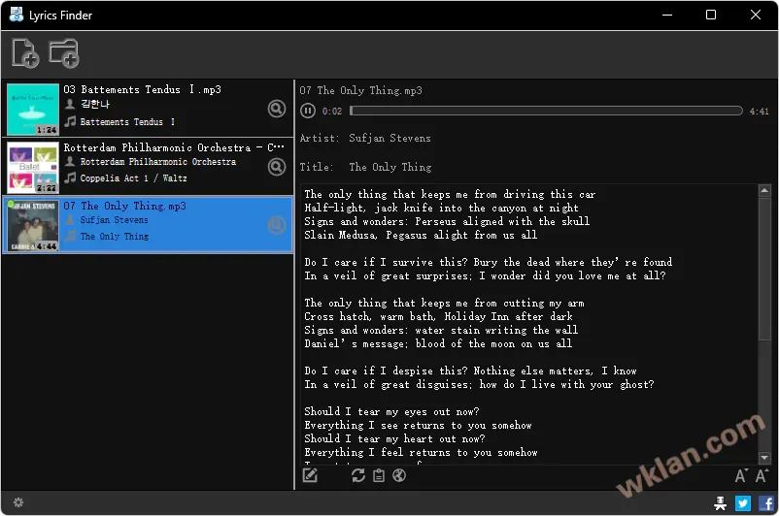Select 07 The Only Thing.mp3 row
The image size is (779, 516).
(x=148, y=225)
